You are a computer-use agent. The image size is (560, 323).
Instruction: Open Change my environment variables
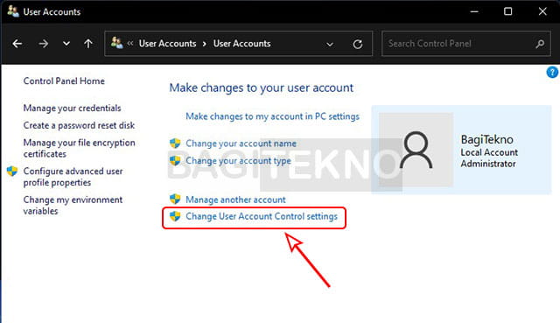[x=73, y=206]
